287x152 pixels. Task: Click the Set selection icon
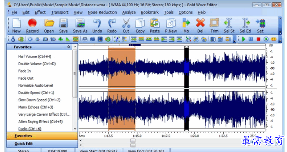coord(260,25)
